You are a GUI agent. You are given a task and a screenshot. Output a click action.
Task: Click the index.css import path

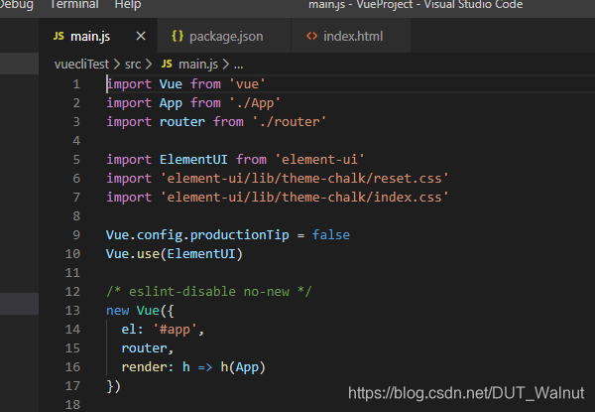click(304, 198)
